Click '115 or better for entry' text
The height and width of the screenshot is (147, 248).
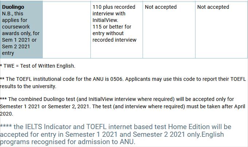112,27
